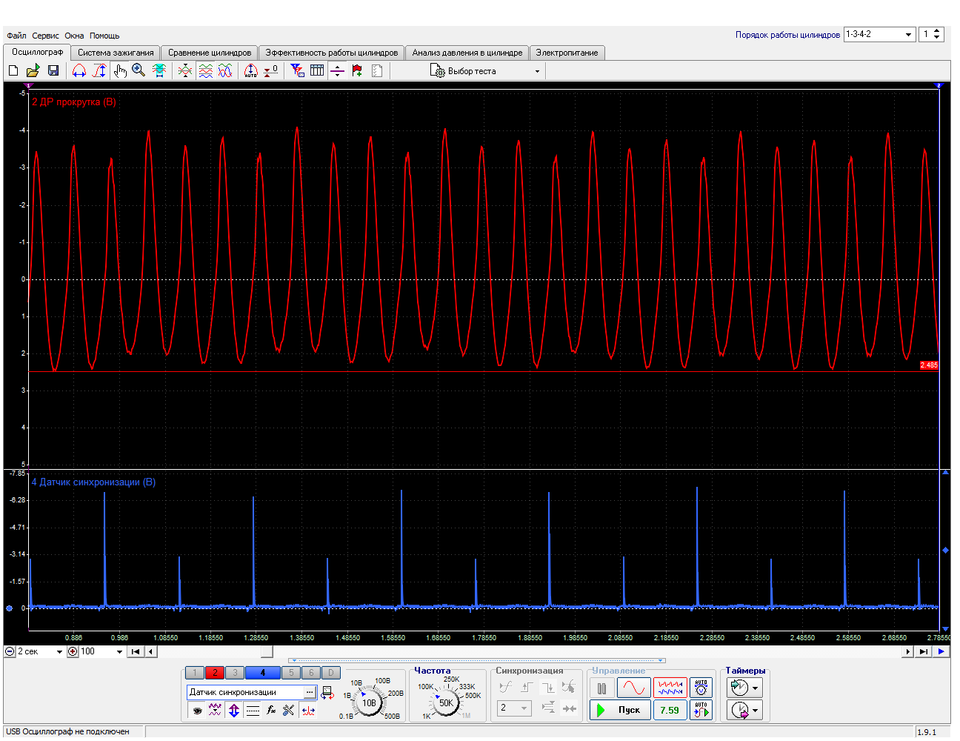Click the blue vertical arrows channel icon
Screen dimensions: 960x741
[x=234, y=710]
